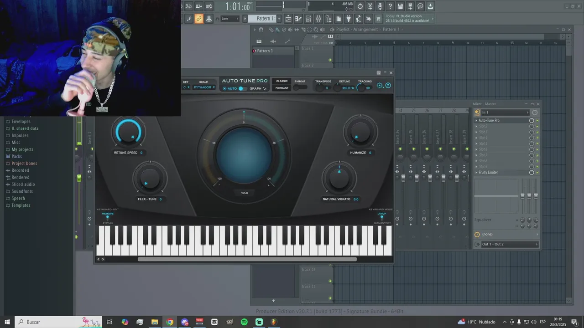Open the Line snap mode dropdown
This screenshot has width=584, height=328.
tap(229, 19)
